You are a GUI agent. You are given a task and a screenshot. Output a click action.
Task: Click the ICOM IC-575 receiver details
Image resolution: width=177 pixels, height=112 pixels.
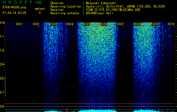tap(113, 10)
